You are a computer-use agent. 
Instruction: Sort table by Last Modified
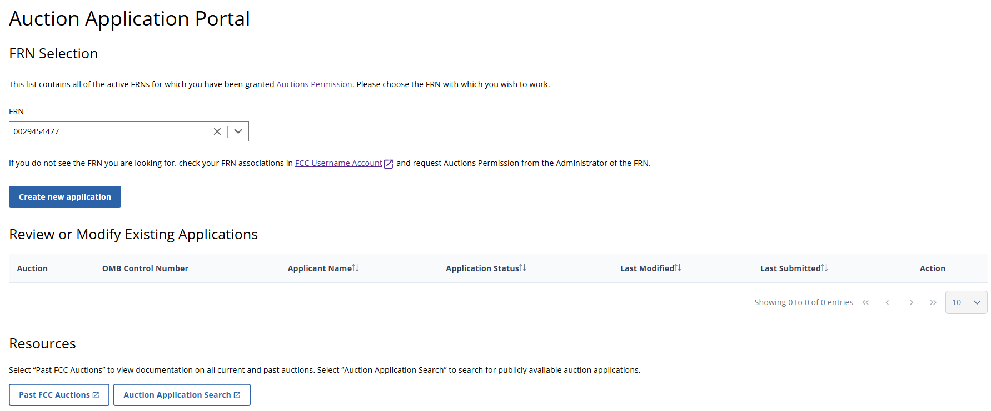pyautogui.click(x=678, y=268)
